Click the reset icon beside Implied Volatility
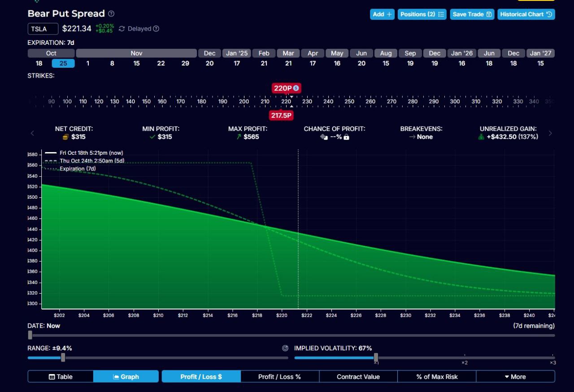574x392 pixels. tap(285, 348)
